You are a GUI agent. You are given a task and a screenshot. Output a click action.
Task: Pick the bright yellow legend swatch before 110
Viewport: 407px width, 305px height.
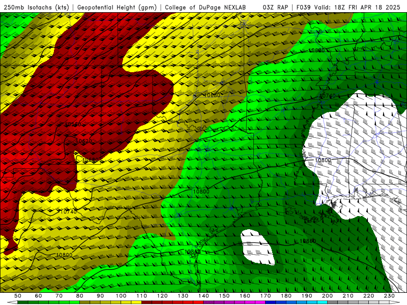136,302
